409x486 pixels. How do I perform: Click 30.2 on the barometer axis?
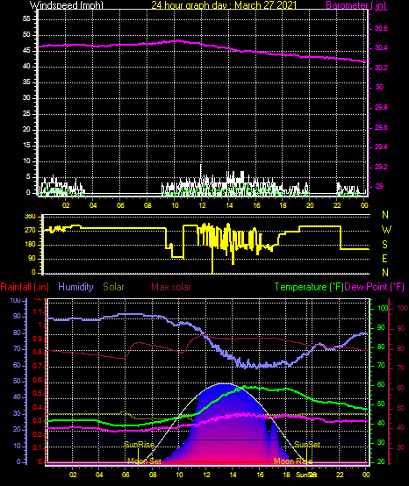point(381,68)
